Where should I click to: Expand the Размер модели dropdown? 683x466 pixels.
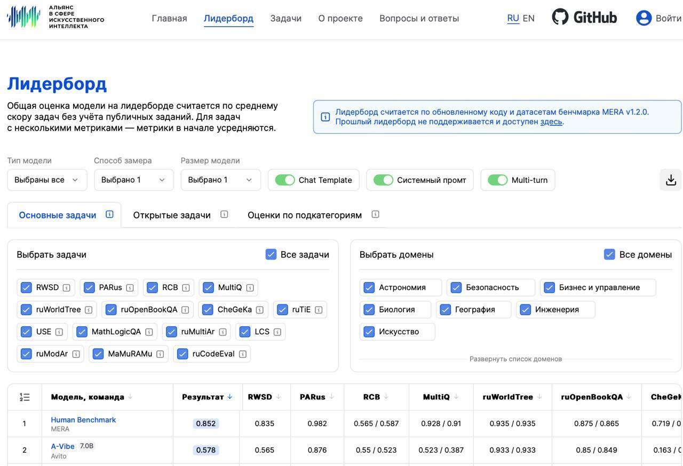(220, 180)
